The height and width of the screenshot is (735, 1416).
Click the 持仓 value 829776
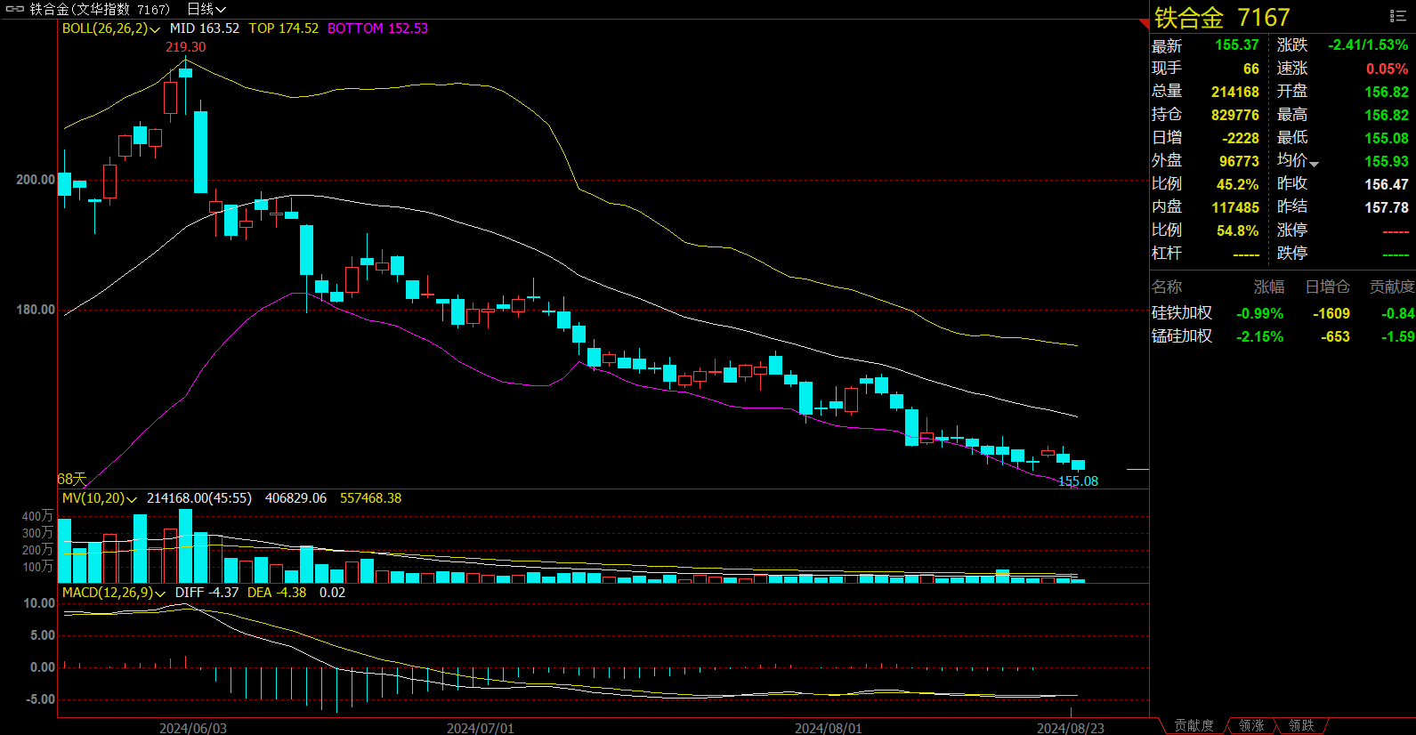tap(1235, 115)
